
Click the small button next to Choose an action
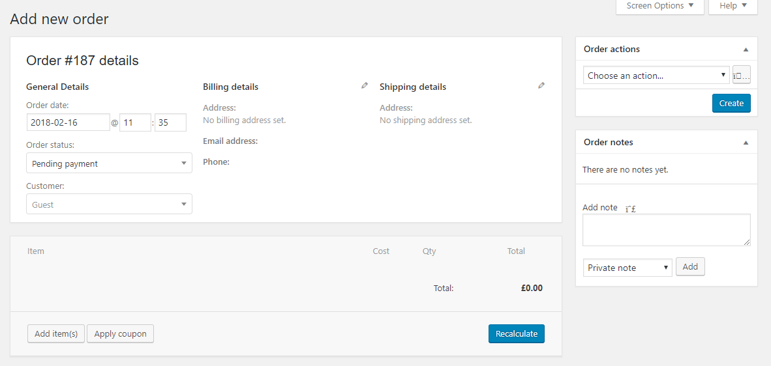(x=742, y=76)
